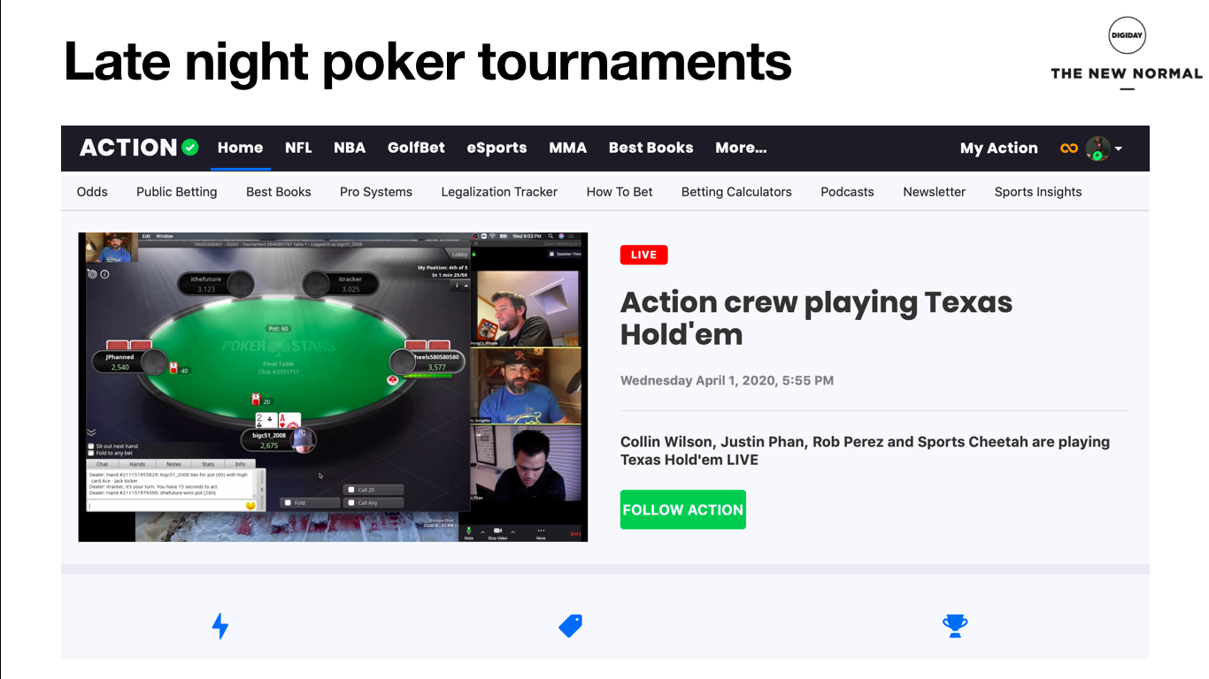Viewport: 1209px width, 679px height.
Task: Open the profile avatar dropdown arrow
Action: 1119,149
